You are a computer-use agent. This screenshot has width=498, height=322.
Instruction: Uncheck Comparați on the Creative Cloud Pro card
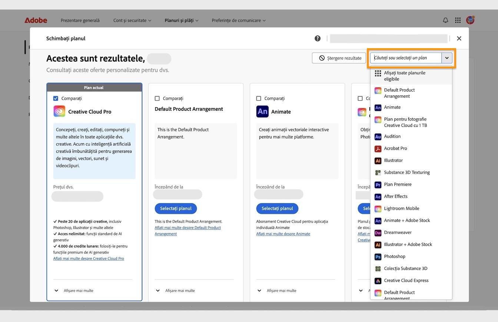coord(56,98)
